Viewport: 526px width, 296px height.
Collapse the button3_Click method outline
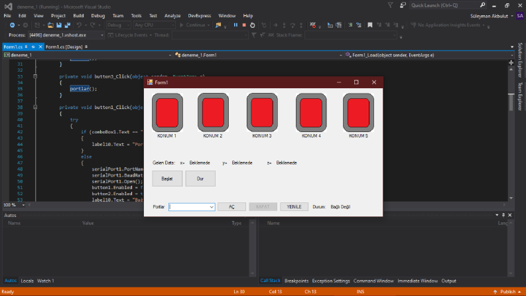35,76
